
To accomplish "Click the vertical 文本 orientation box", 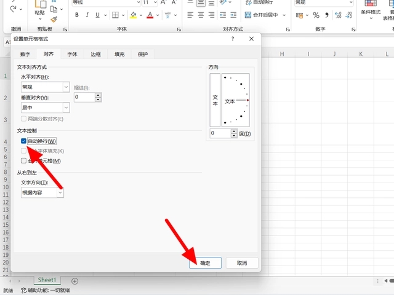I will [x=215, y=101].
